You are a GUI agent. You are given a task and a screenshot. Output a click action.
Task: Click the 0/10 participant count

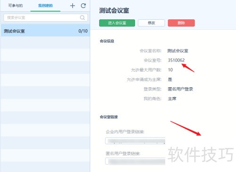click(83, 31)
